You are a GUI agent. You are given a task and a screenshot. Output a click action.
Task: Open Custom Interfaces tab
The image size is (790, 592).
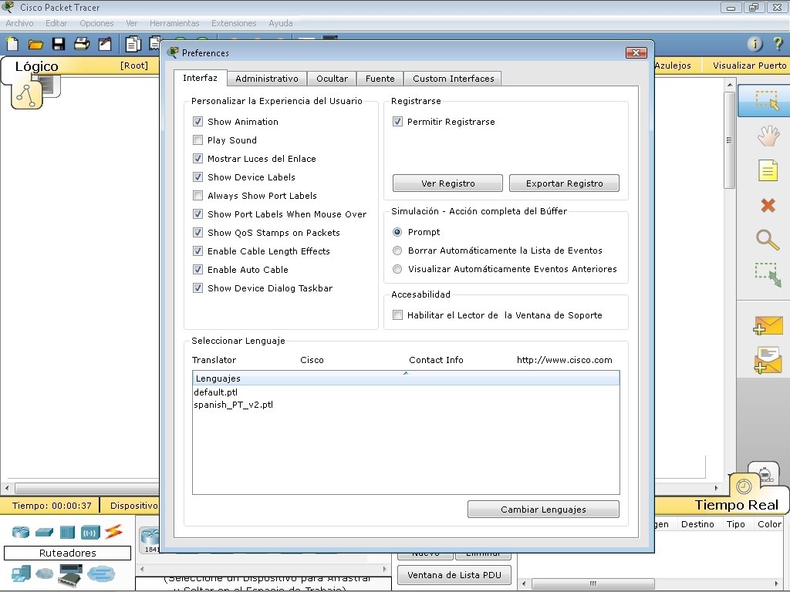tap(453, 79)
